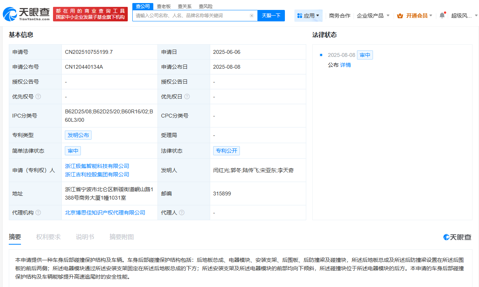Click the notification bell icon
This screenshot has width=479, height=287.
tap(441, 14)
